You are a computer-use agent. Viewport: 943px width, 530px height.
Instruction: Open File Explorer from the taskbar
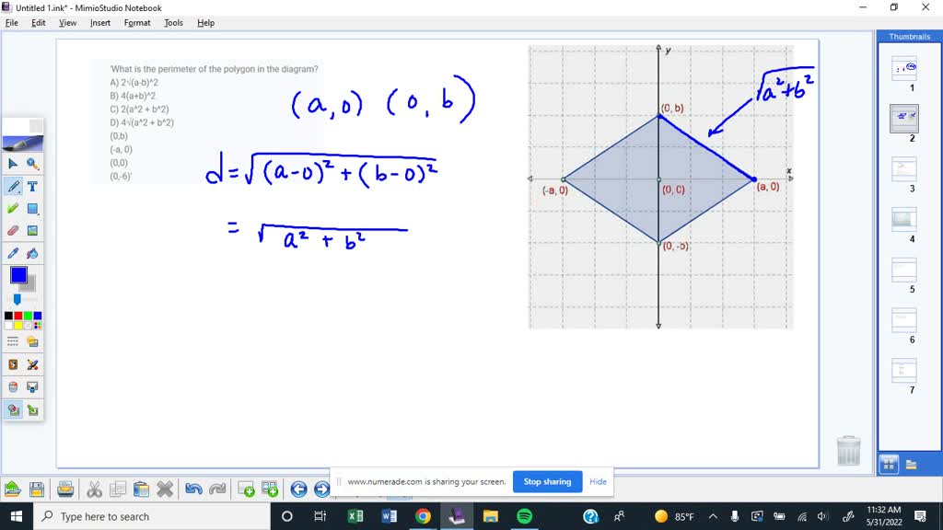[491, 516]
